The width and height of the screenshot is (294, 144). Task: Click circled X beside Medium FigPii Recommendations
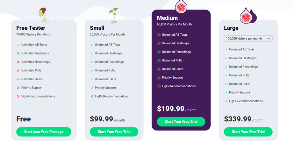[159, 86]
